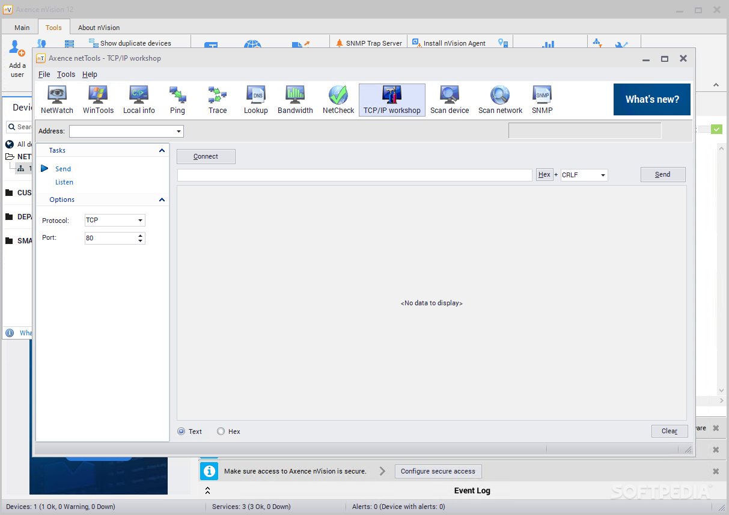This screenshot has height=515, width=729.
Task: Open the Bandwidth tool
Action: point(295,100)
